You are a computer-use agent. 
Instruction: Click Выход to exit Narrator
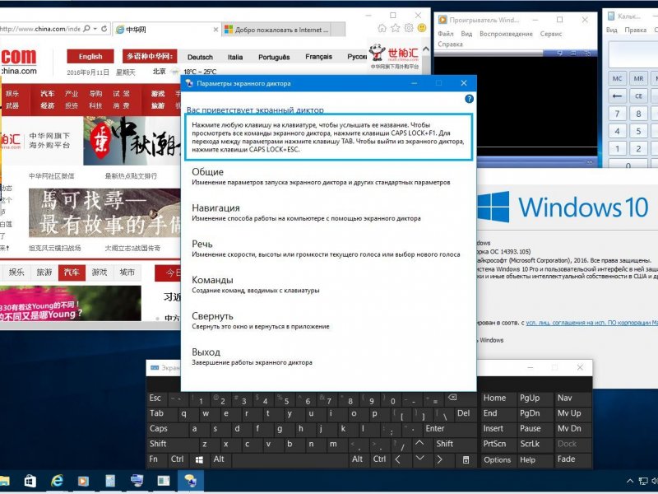(252, 357)
